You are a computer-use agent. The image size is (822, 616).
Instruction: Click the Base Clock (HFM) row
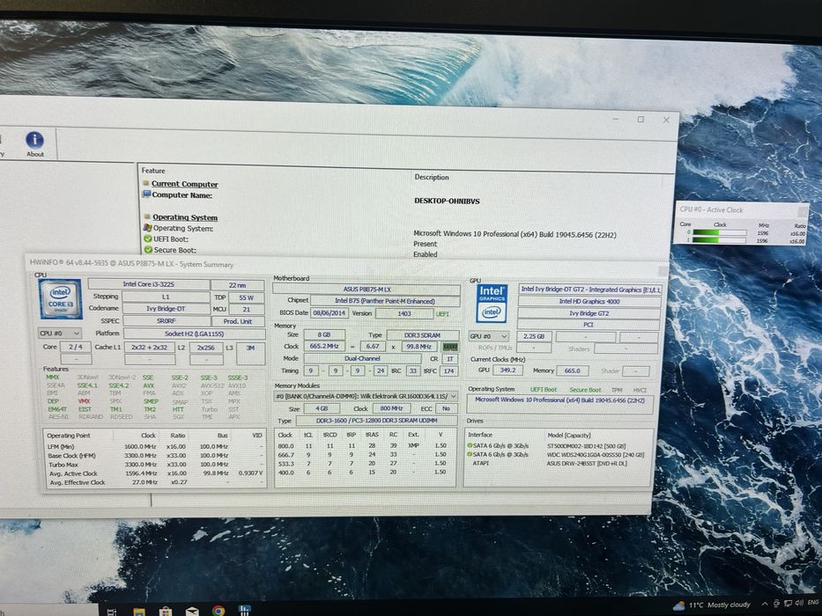pos(155,456)
